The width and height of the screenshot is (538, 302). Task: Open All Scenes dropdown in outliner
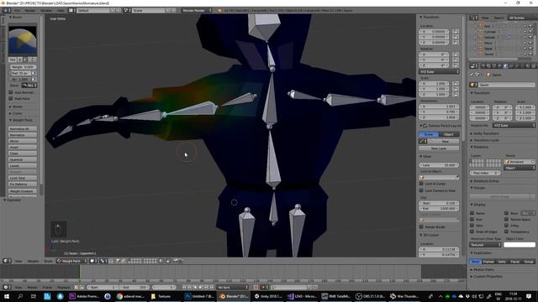pos(522,18)
